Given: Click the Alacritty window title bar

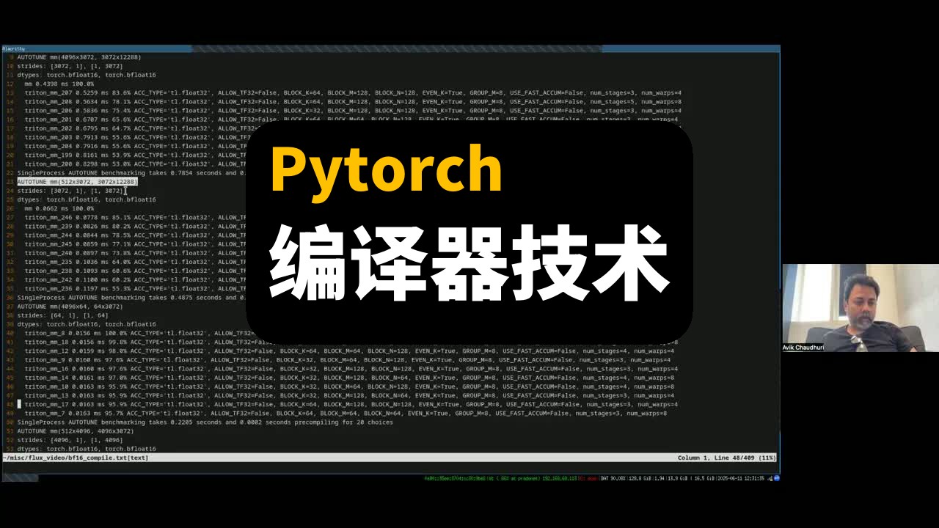Looking at the screenshot, I should 390,49.
